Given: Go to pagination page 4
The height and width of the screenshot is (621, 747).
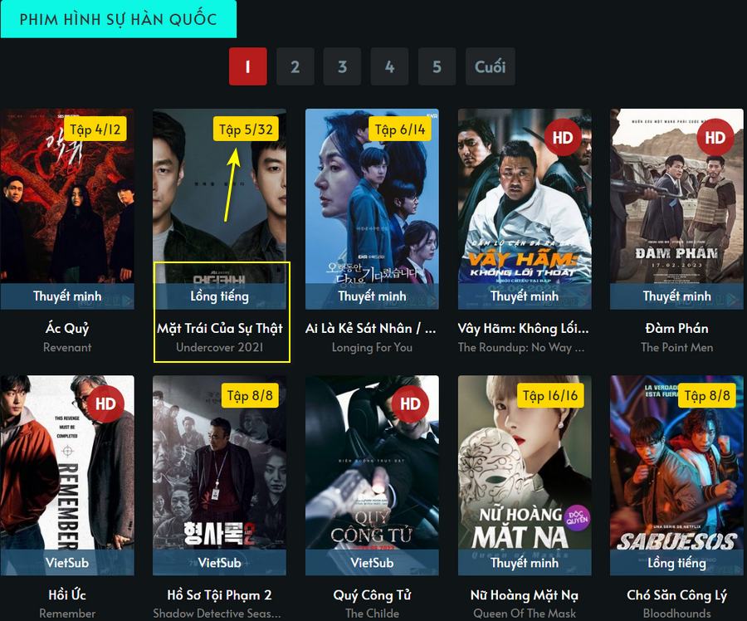Looking at the screenshot, I should [x=390, y=66].
